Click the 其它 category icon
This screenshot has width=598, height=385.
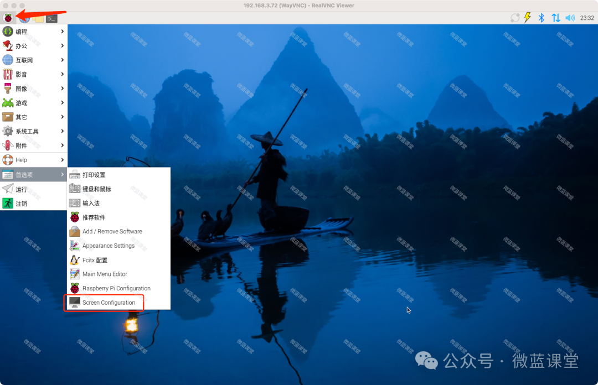point(8,117)
